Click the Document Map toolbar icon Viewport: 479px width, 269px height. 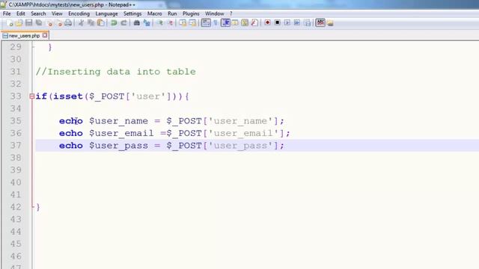click(x=245, y=23)
